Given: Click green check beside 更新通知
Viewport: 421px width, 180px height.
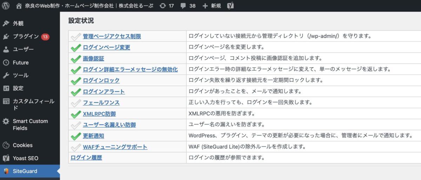Looking at the screenshot, I should coord(76,136).
